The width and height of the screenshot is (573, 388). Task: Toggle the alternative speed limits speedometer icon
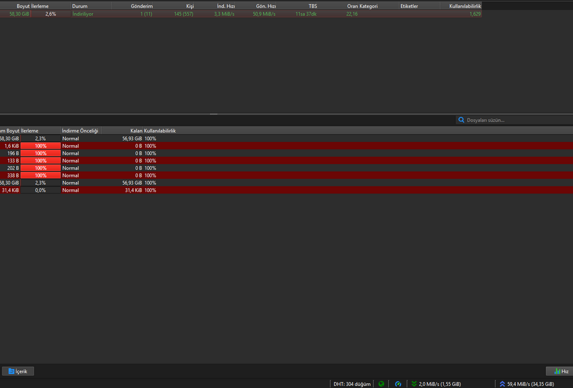point(398,384)
